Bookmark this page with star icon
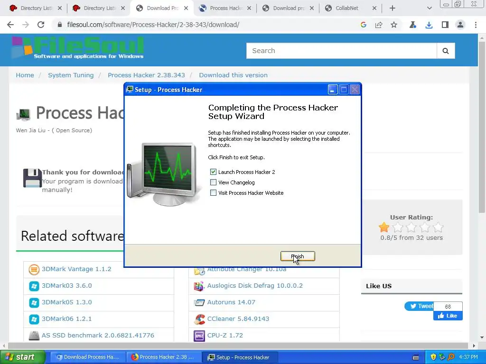Image resolution: width=486 pixels, height=364 pixels. tap(394, 25)
